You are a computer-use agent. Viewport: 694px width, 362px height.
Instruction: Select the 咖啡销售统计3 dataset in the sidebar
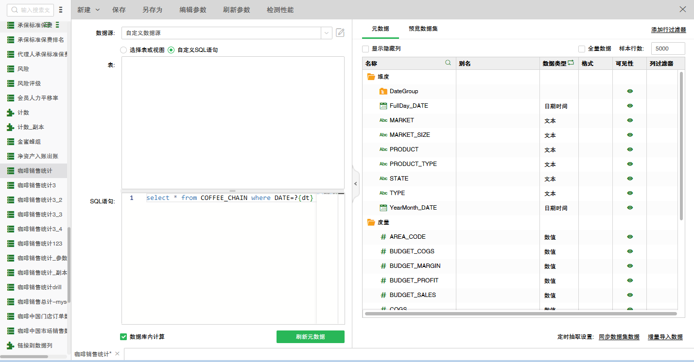(x=34, y=185)
